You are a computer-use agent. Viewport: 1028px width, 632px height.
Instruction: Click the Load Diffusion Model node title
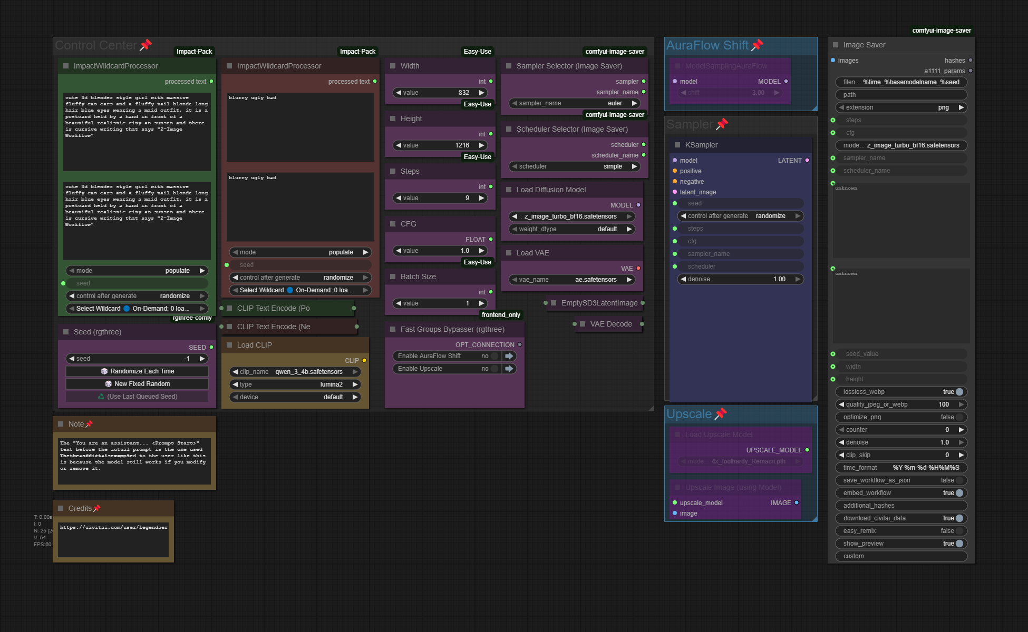[551, 190]
